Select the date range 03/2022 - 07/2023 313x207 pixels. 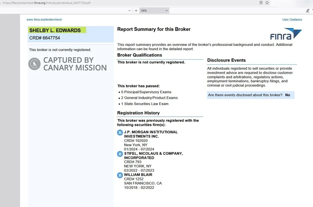(x=139, y=171)
